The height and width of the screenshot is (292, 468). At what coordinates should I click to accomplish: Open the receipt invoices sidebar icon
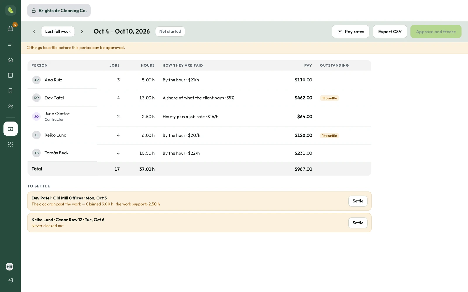pyautogui.click(x=11, y=91)
